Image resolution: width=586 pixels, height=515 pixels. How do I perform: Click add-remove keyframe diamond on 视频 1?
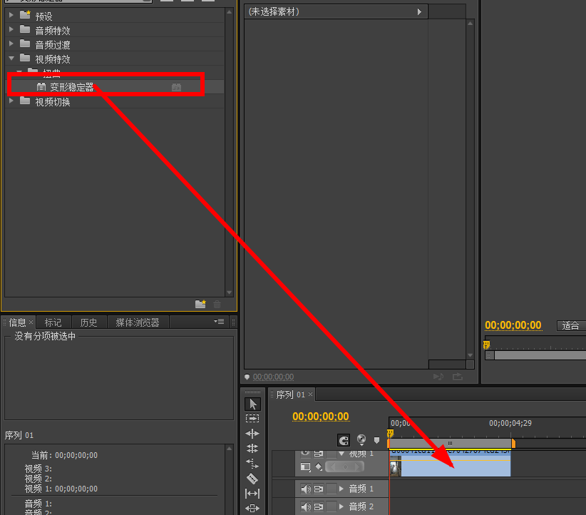coord(345,466)
